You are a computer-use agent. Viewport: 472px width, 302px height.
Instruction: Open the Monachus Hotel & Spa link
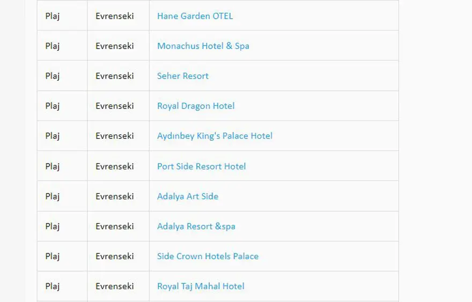point(203,46)
